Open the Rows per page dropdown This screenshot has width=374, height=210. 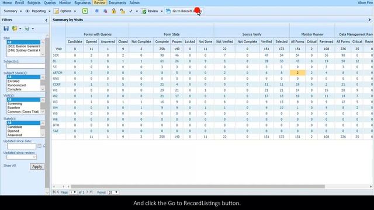tap(113, 192)
